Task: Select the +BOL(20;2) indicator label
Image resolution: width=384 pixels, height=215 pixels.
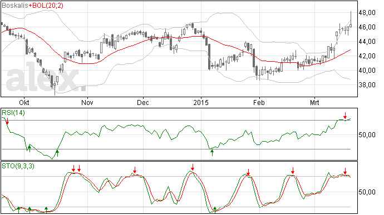Action: (46, 6)
